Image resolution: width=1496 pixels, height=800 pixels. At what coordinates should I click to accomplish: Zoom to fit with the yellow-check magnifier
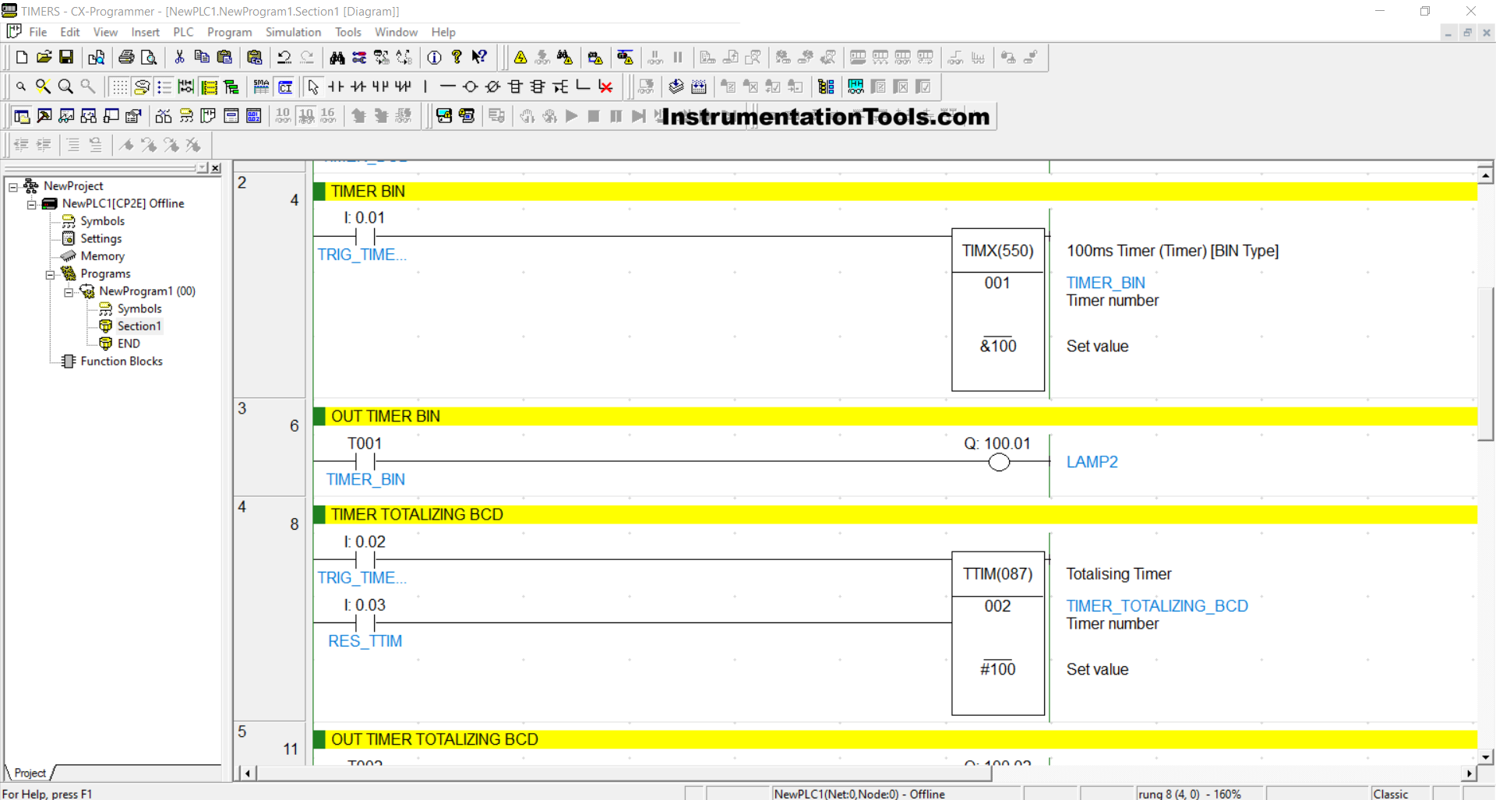coord(44,86)
